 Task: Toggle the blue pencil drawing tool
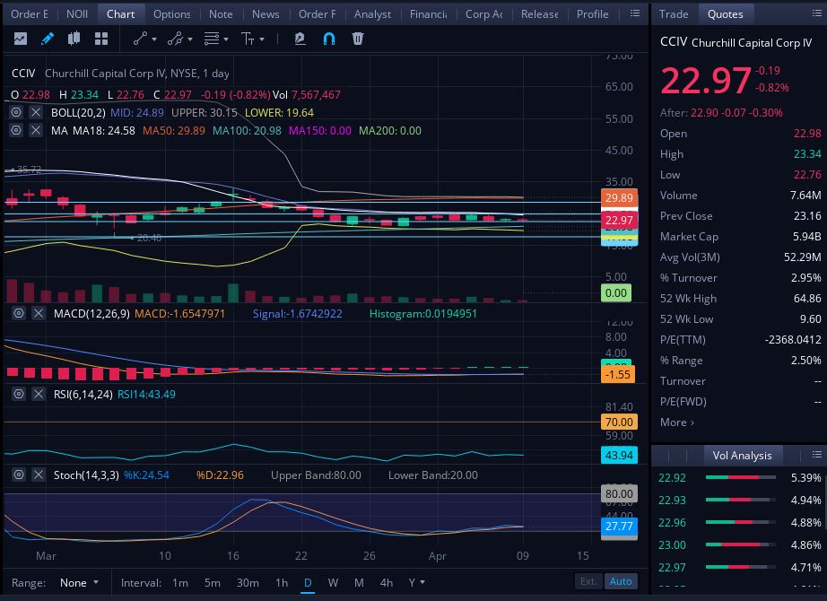48,39
